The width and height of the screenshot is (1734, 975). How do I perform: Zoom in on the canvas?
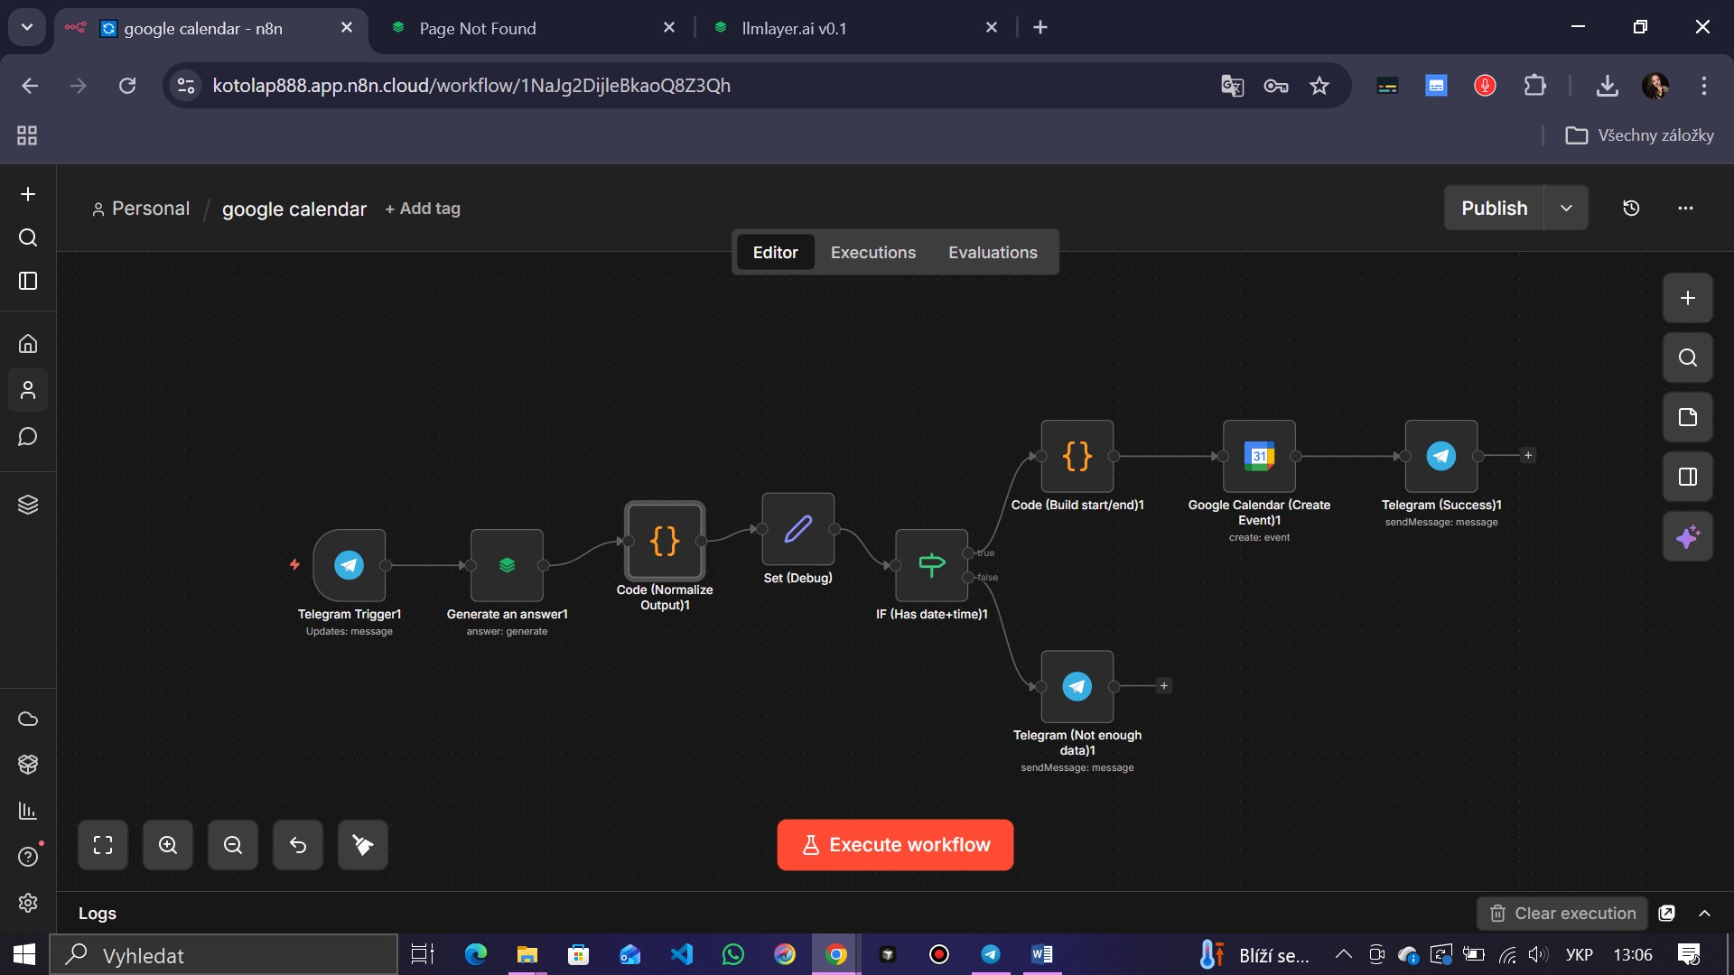coord(168,845)
